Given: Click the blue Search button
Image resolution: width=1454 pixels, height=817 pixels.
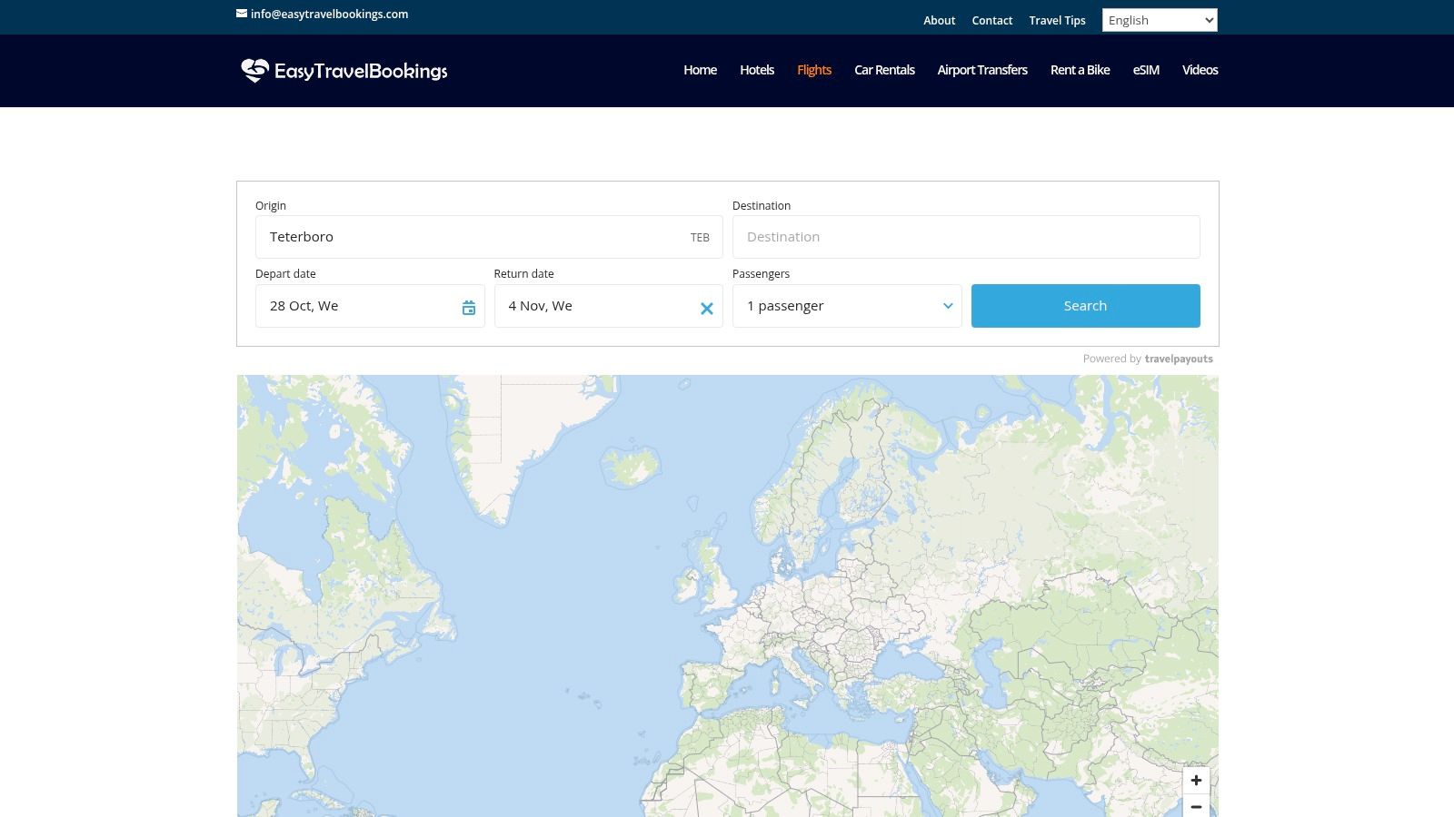Looking at the screenshot, I should tap(1085, 306).
